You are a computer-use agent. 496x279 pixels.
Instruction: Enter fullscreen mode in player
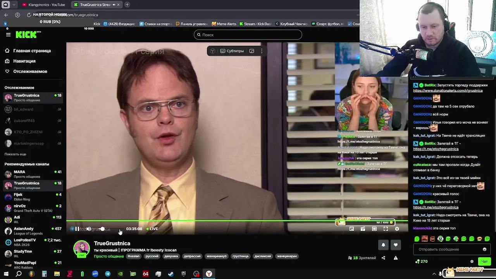click(x=386, y=229)
